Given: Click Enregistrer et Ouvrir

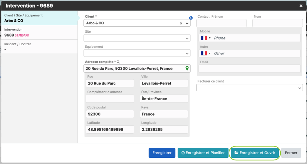Looking at the screenshot, I should 255,153.
